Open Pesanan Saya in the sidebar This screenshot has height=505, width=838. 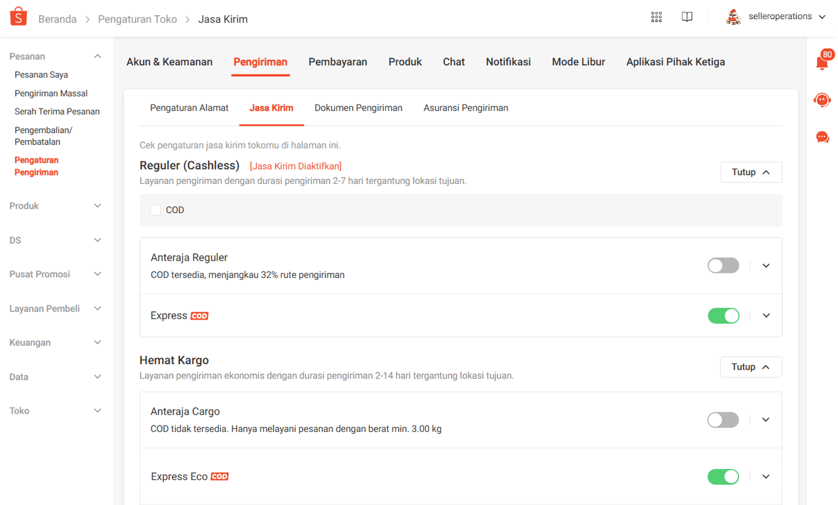click(x=40, y=74)
